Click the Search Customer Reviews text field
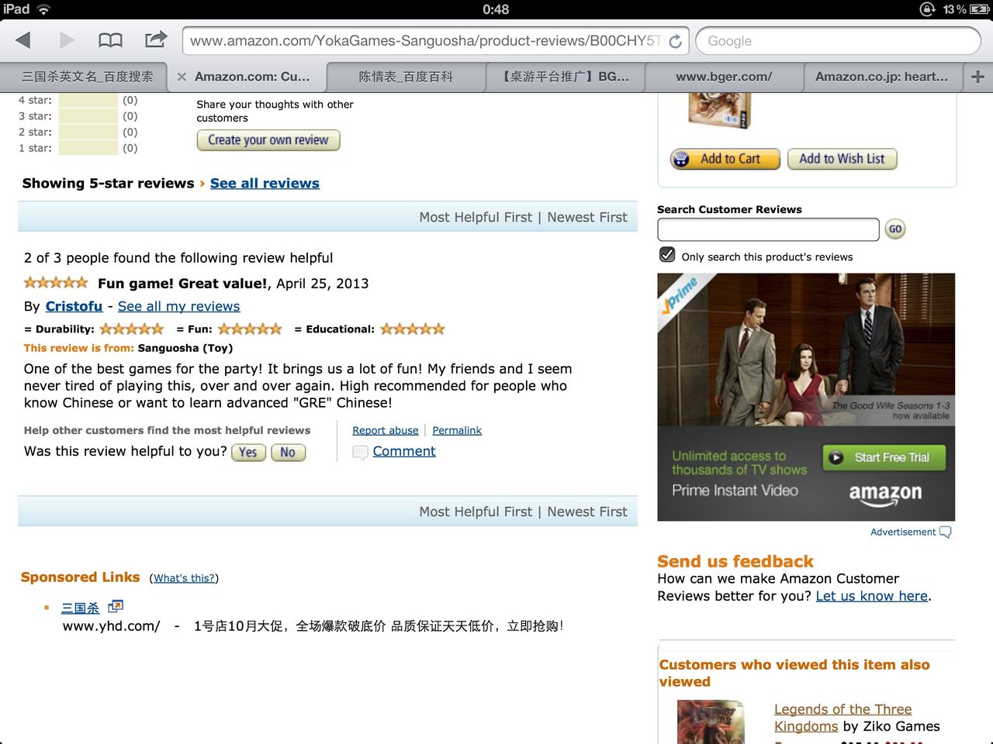The height and width of the screenshot is (744, 993). [x=768, y=229]
